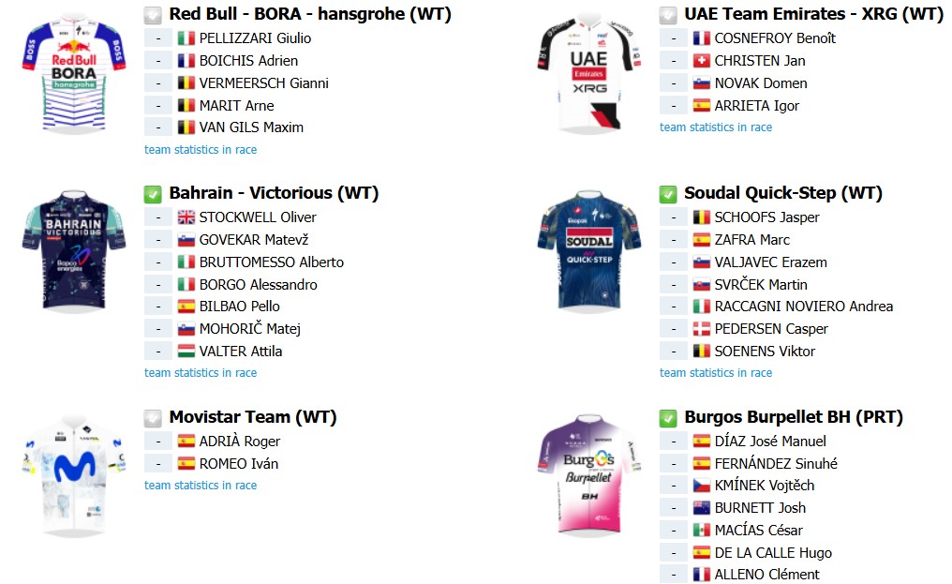This screenshot has height=584, width=952.
Task: Open the Bahrain Victorious jersey image
Action: point(74,250)
